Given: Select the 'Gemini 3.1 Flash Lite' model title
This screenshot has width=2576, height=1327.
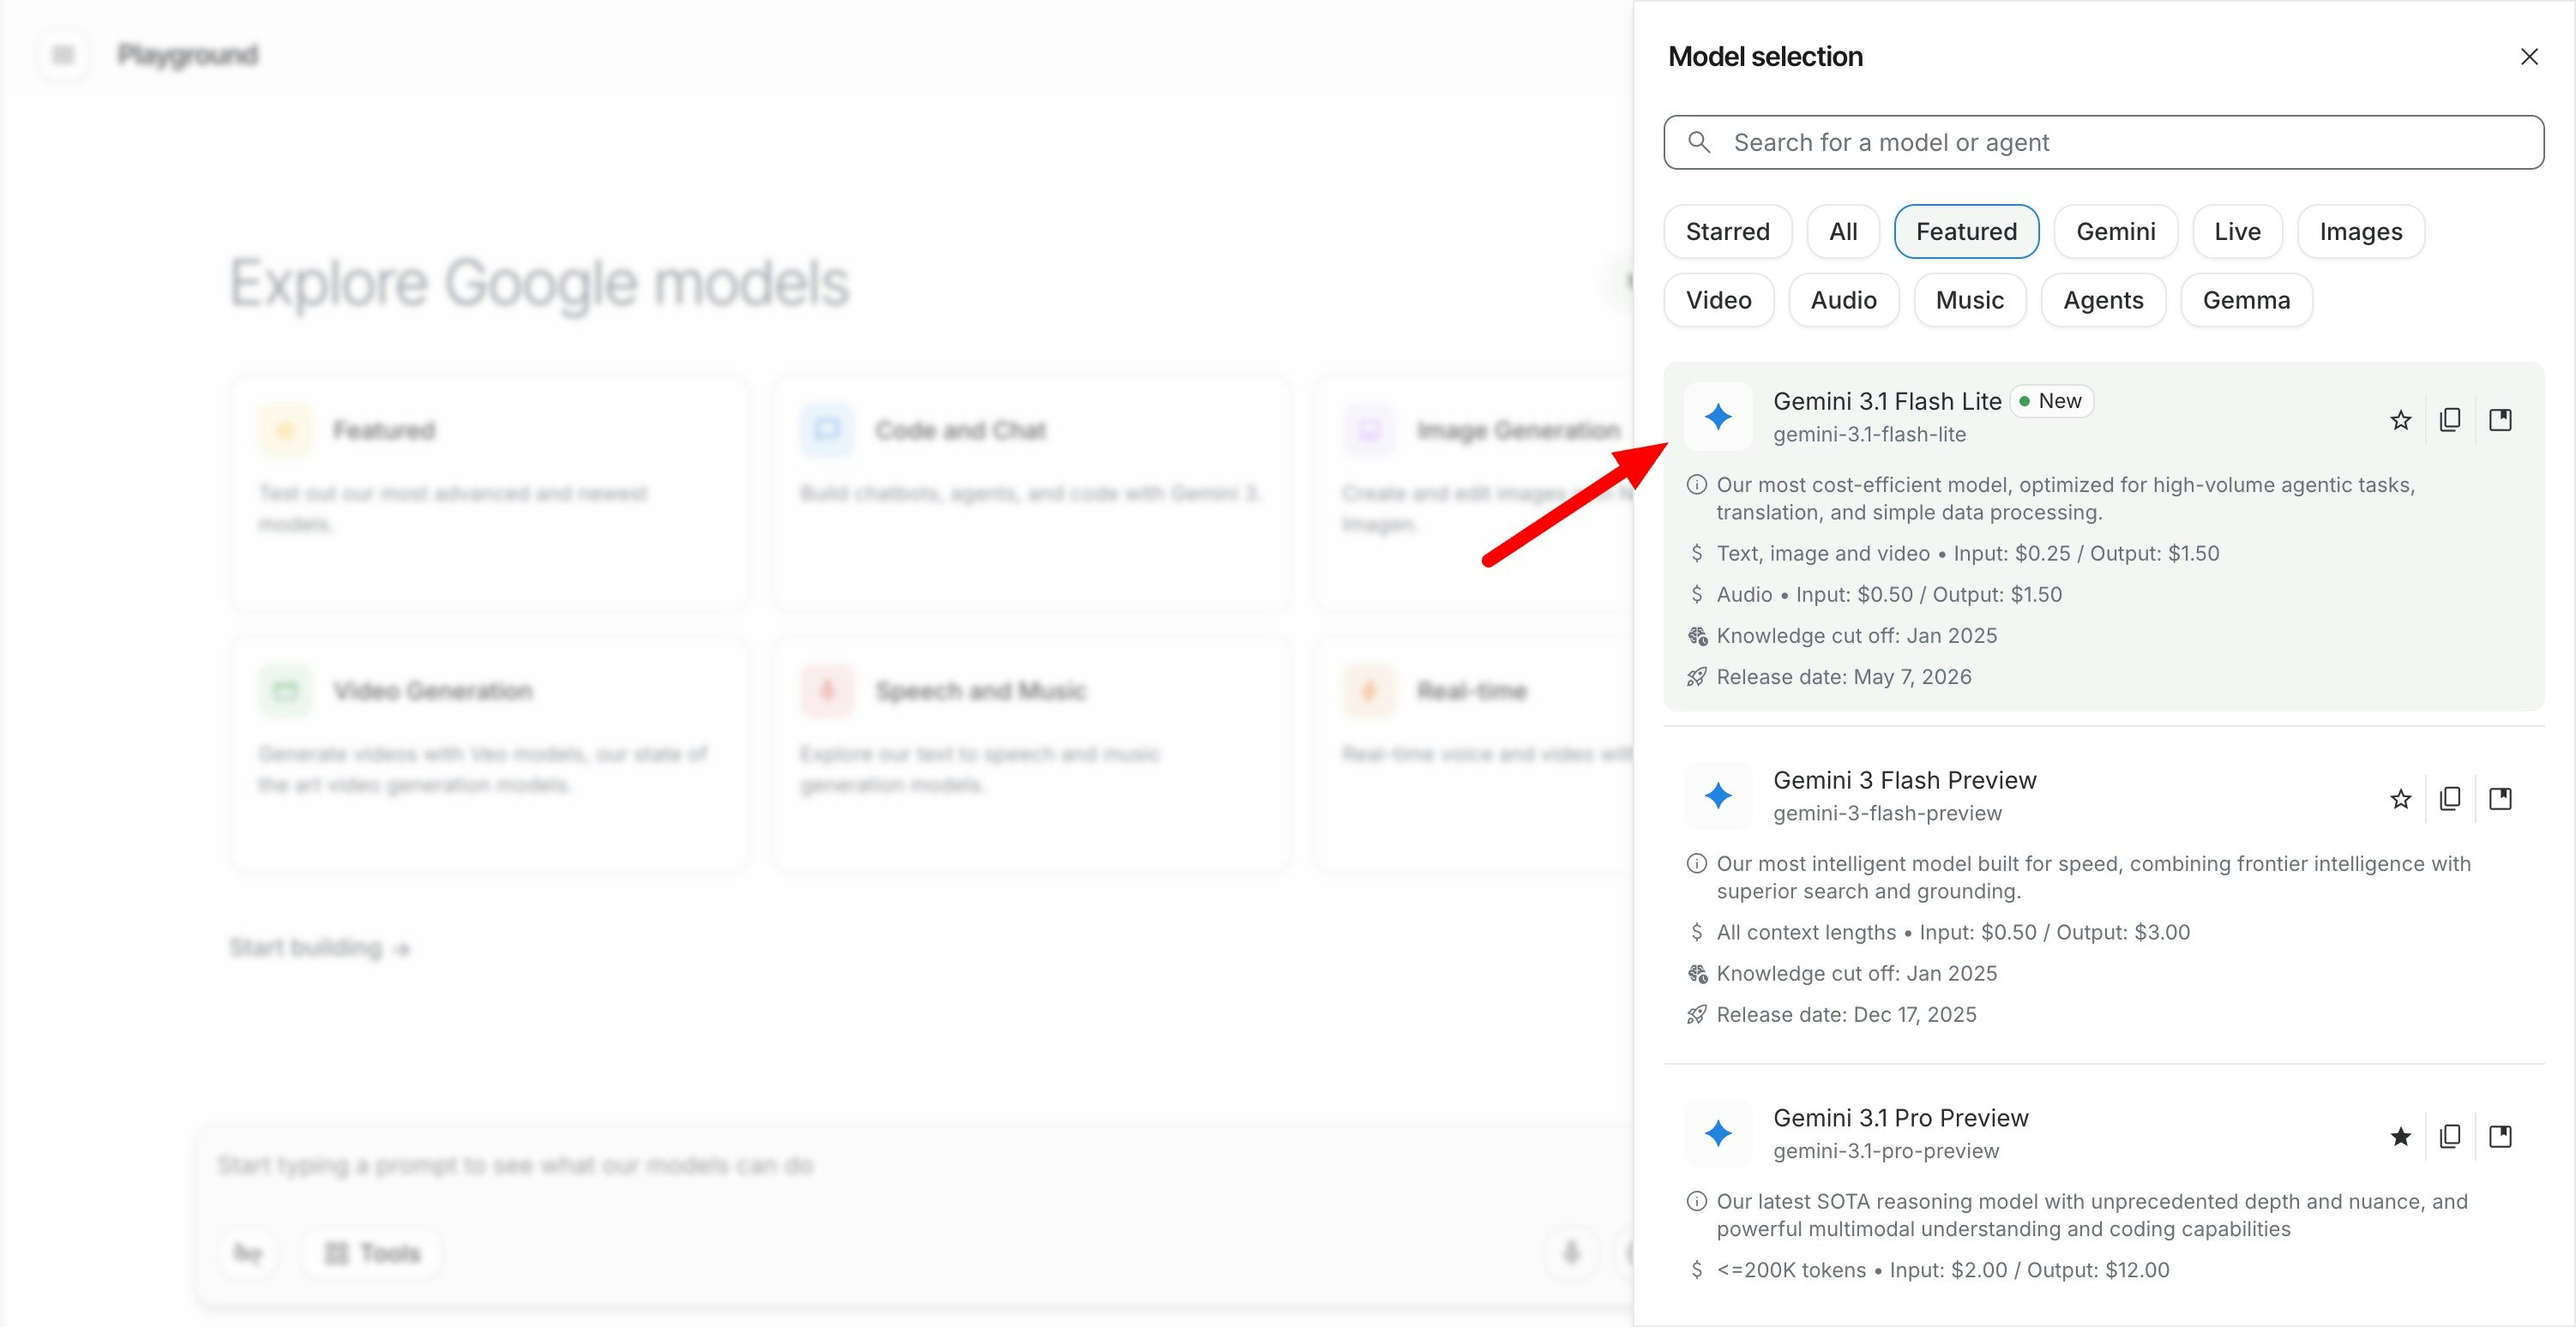Looking at the screenshot, I should click(x=1887, y=401).
